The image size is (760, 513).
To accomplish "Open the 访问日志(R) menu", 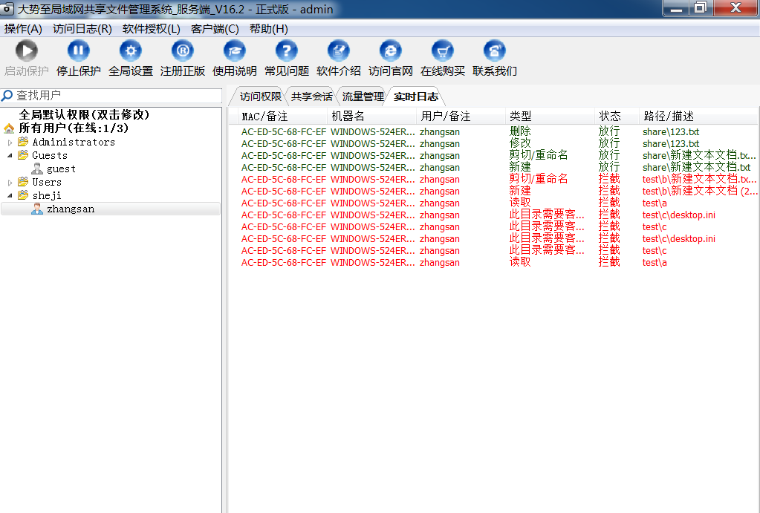I will pyautogui.click(x=82, y=29).
